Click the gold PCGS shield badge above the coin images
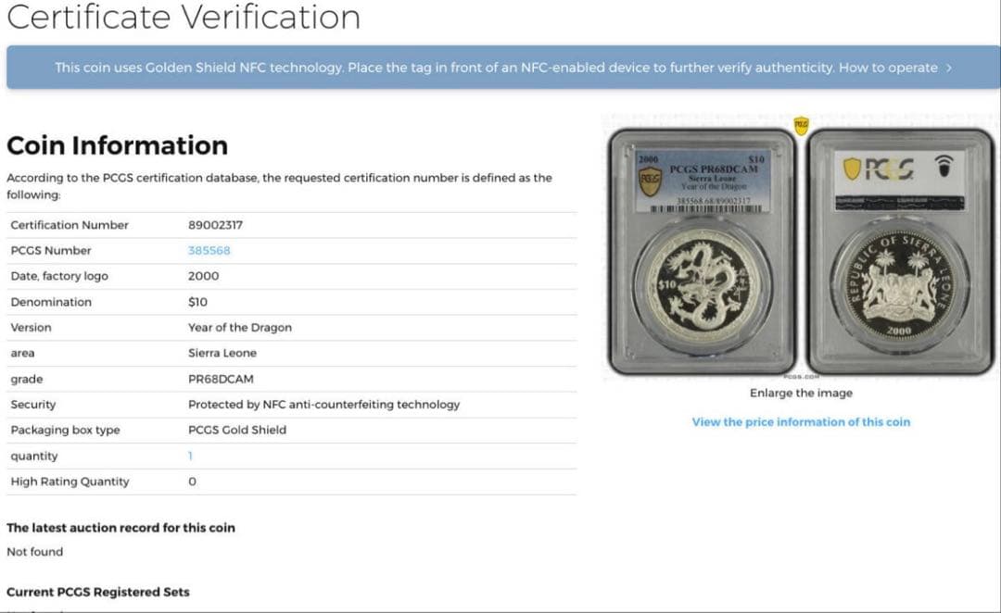The height and width of the screenshot is (613, 1001). pyautogui.click(x=801, y=125)
